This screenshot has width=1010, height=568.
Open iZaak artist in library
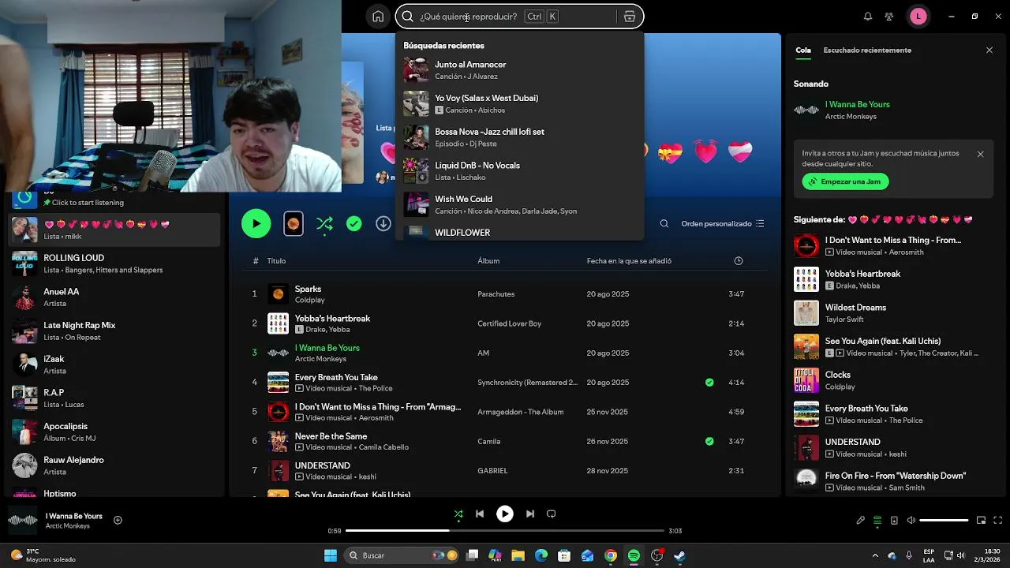point(115,364)
